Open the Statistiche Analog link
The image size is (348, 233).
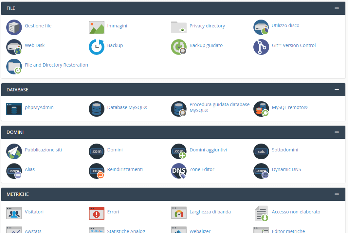point(126,231)
